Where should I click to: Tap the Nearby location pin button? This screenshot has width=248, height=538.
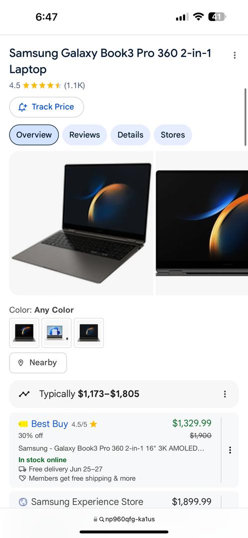click(38, 363)
